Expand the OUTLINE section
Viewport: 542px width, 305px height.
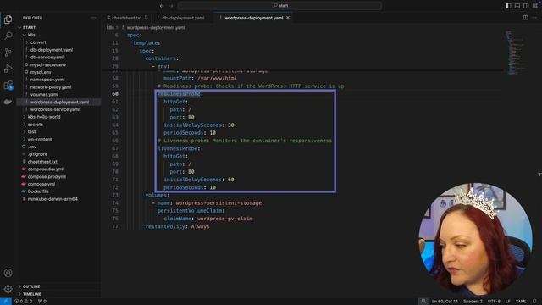click(x=31, y=286)
